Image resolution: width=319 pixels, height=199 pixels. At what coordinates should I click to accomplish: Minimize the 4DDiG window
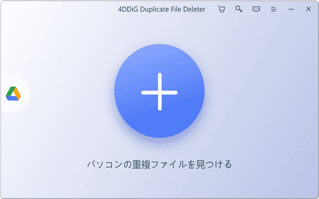tap(291, 9)
